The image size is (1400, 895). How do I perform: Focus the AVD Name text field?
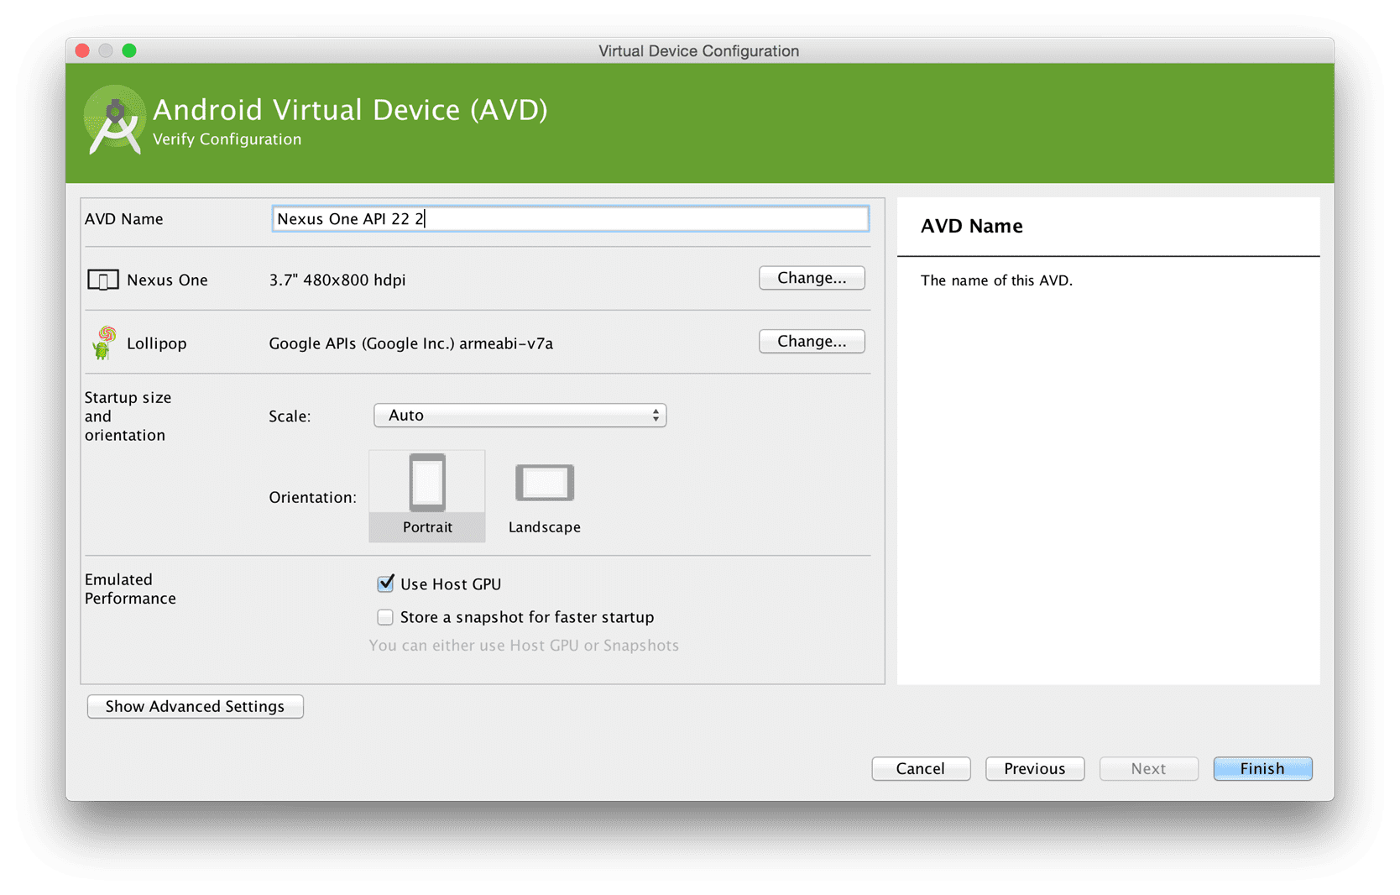tap(570, 219)
